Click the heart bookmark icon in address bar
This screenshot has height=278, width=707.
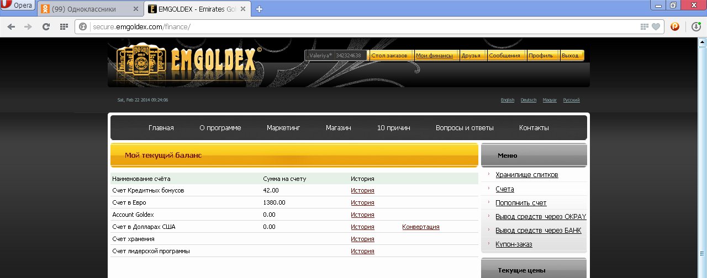tap(656, 26)
